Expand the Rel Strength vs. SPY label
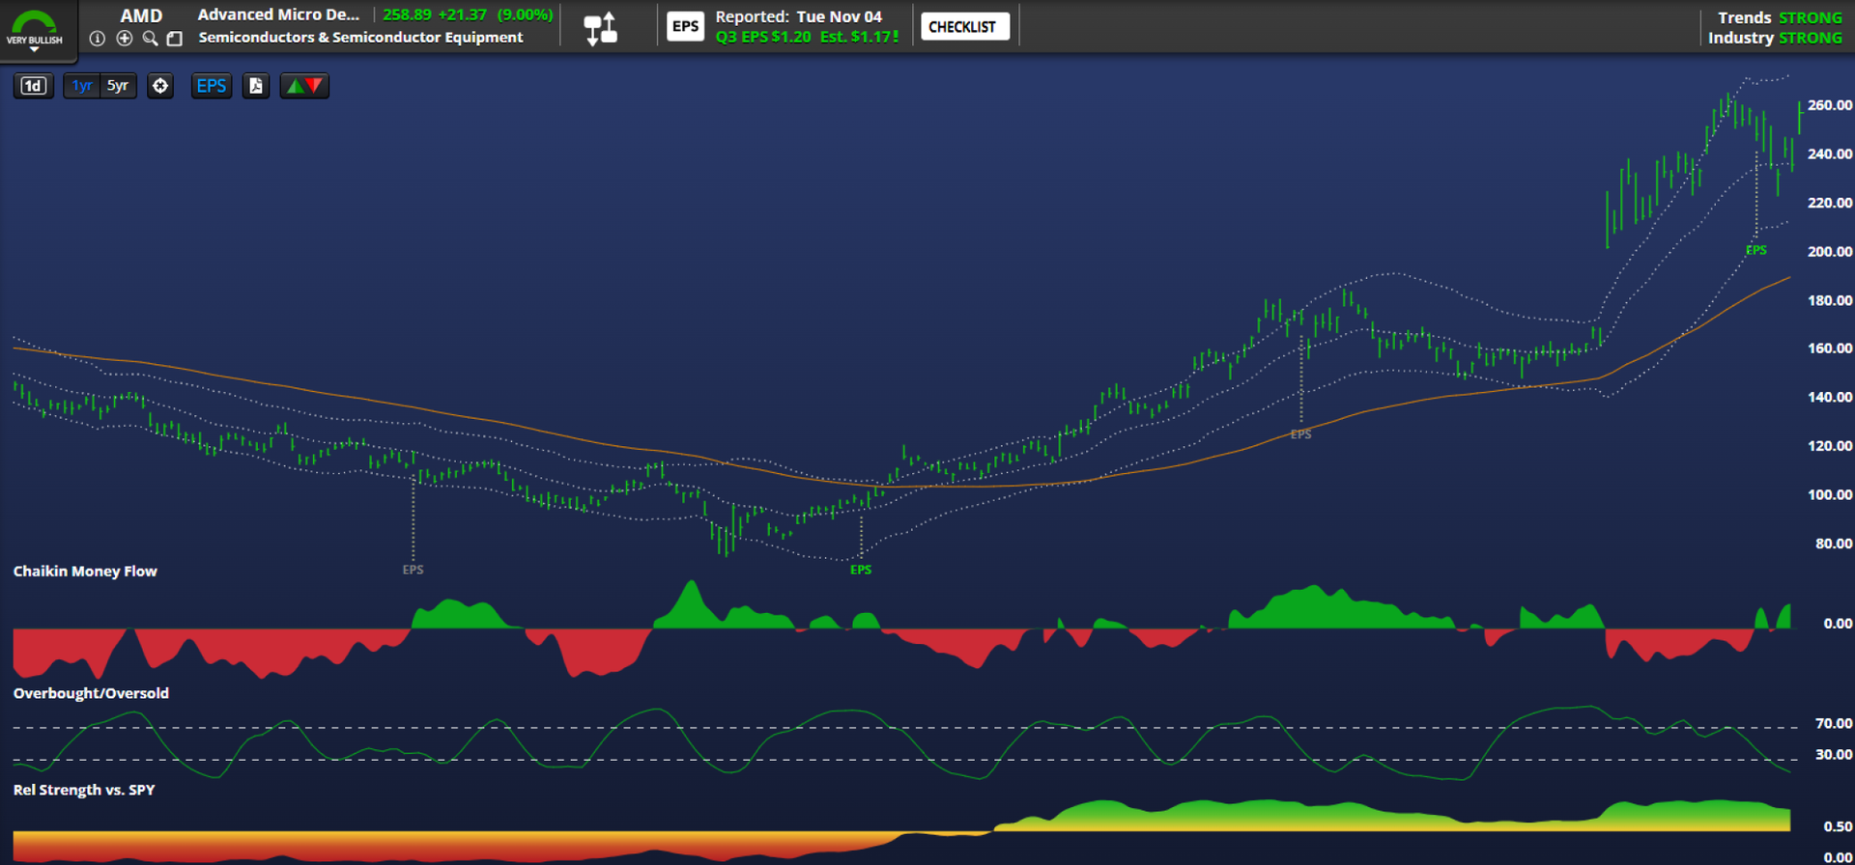Image resolution: width=1855 pixels, height=865 pixels. pyautogui.click(x=84, y=790)
